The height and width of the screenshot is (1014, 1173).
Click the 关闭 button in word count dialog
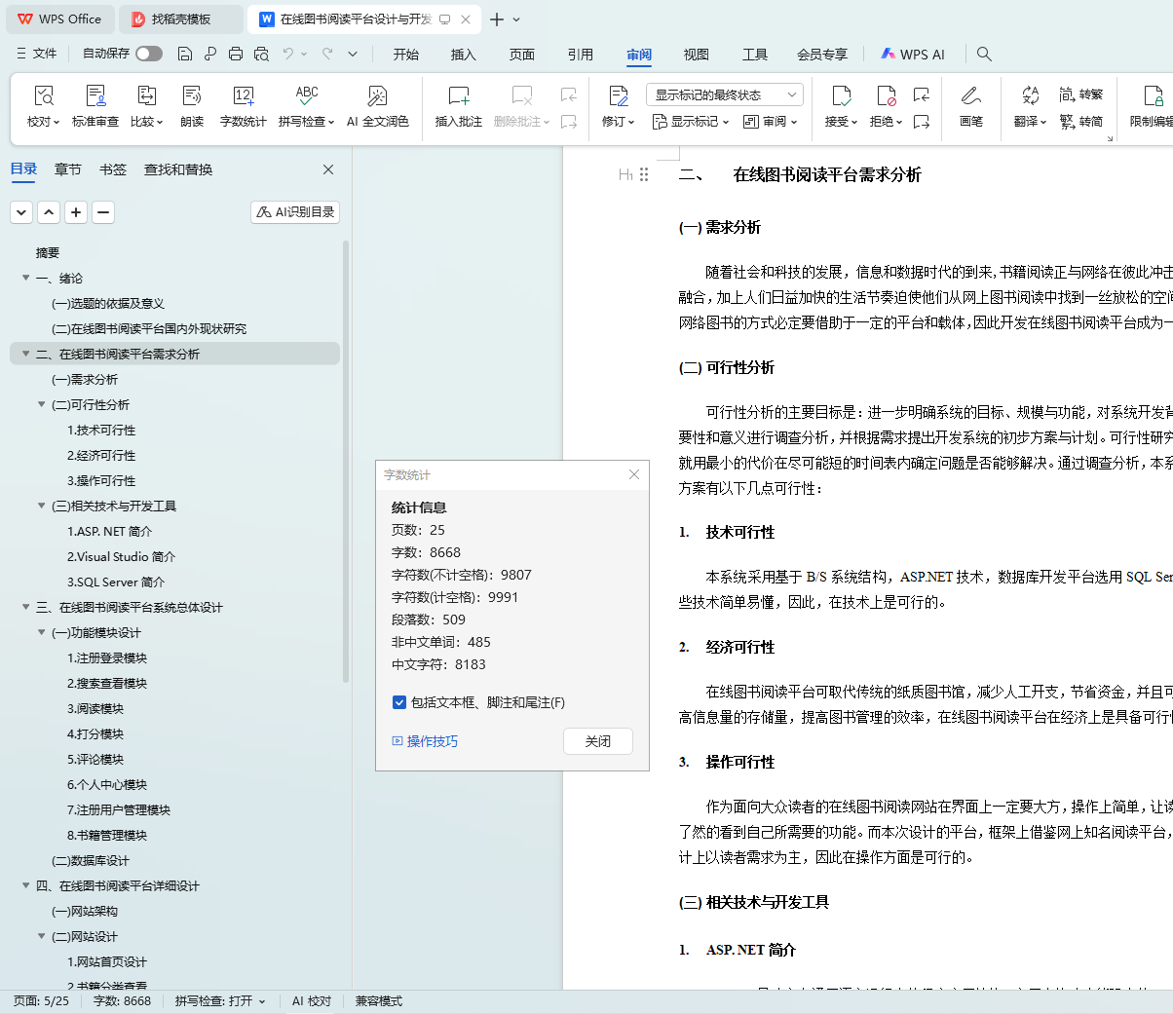pyautogui.click(x=597, y=741)
